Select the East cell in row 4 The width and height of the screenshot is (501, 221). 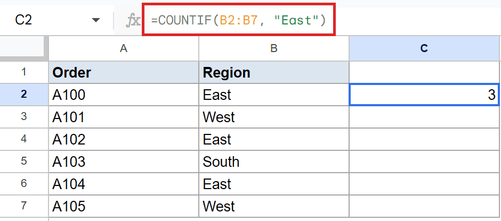click(274, 139)
